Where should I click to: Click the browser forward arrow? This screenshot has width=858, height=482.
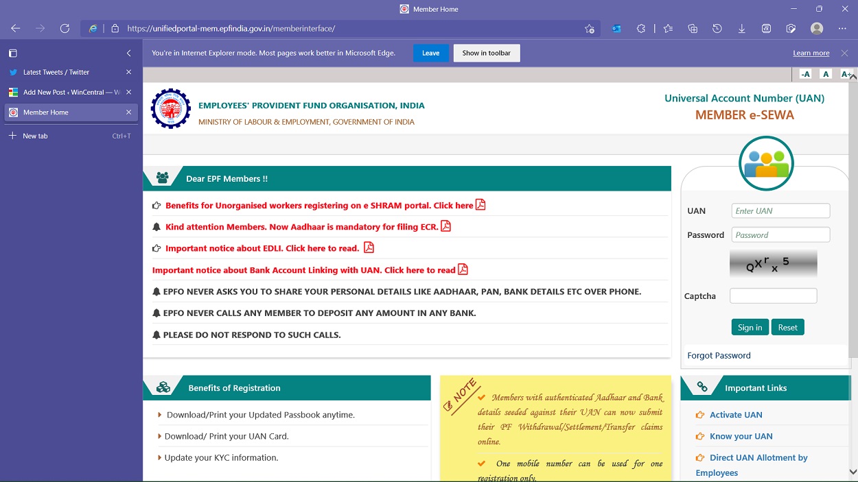[40, 29]
